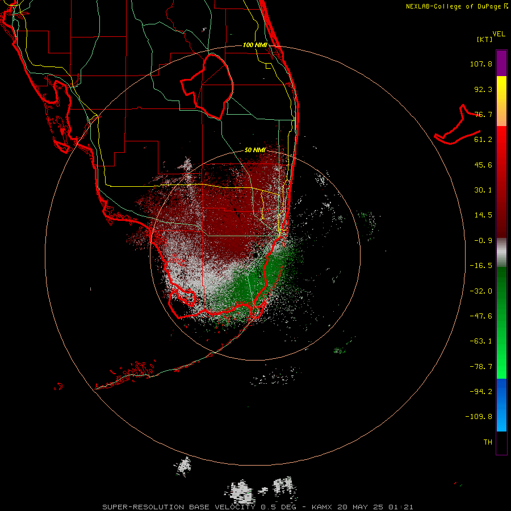Viewport: 511px width, 511px height.
Task: Click the -16.5 velocity scale value
Action: 481,266
